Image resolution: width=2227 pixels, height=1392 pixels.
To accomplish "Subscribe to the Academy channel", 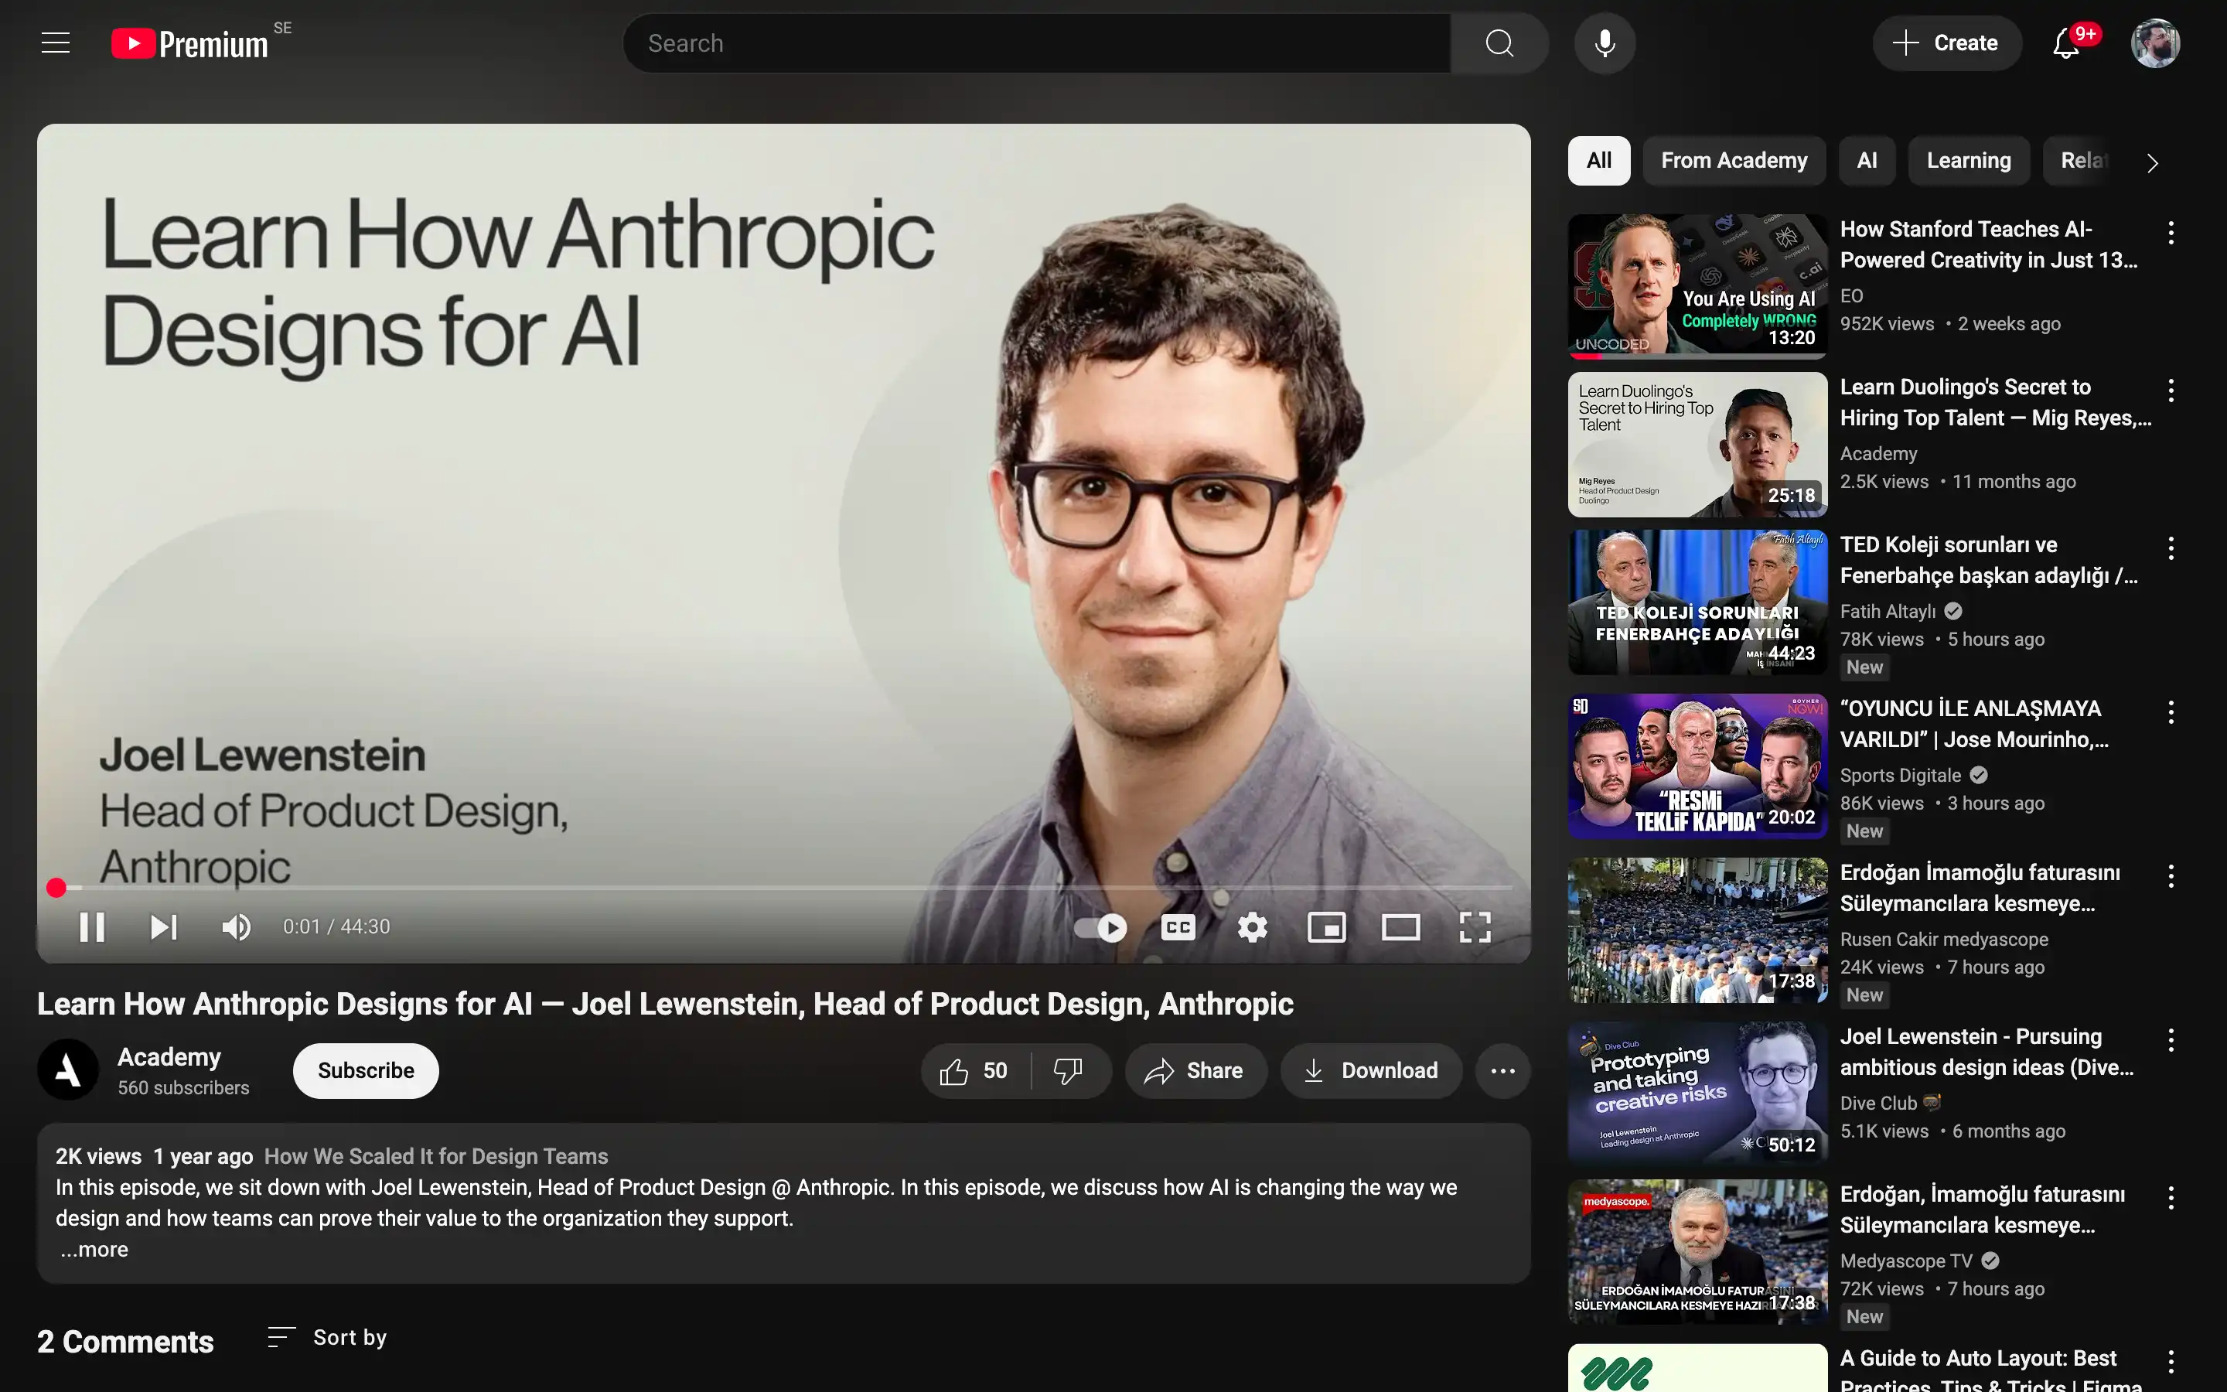I will pos(365,1070).
